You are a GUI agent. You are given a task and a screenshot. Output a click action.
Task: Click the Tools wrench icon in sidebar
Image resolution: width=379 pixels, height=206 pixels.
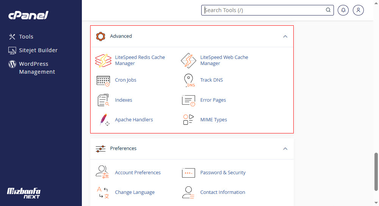pos(12,37)
